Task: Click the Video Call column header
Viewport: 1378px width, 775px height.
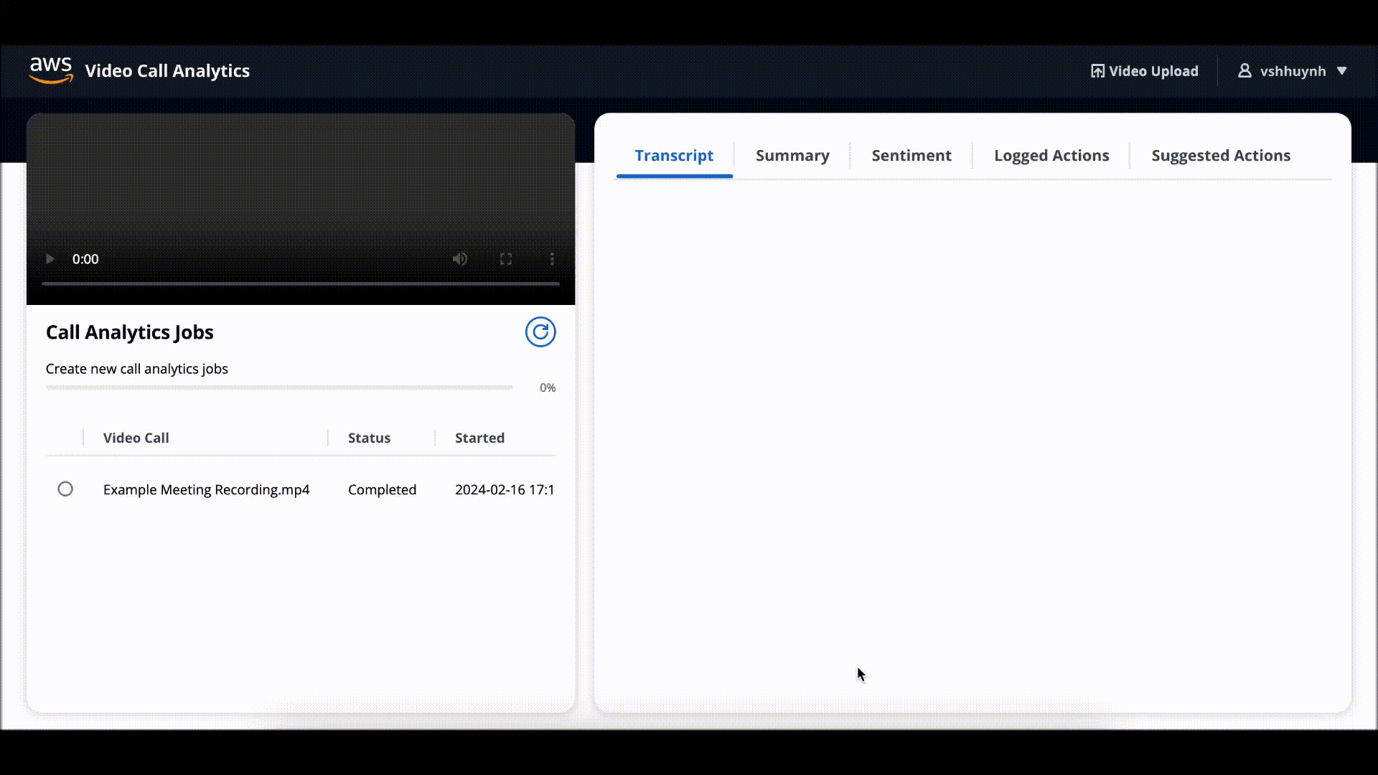Action: click(x=136, y=438)
